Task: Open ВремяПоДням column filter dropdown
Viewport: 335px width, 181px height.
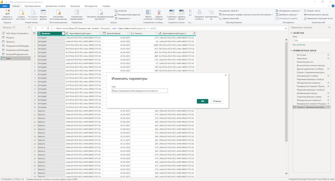Action: 129,33
